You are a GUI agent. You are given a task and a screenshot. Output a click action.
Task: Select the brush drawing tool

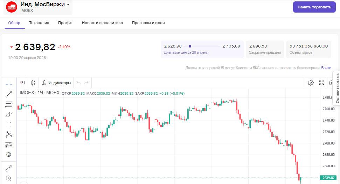(9, 114)
